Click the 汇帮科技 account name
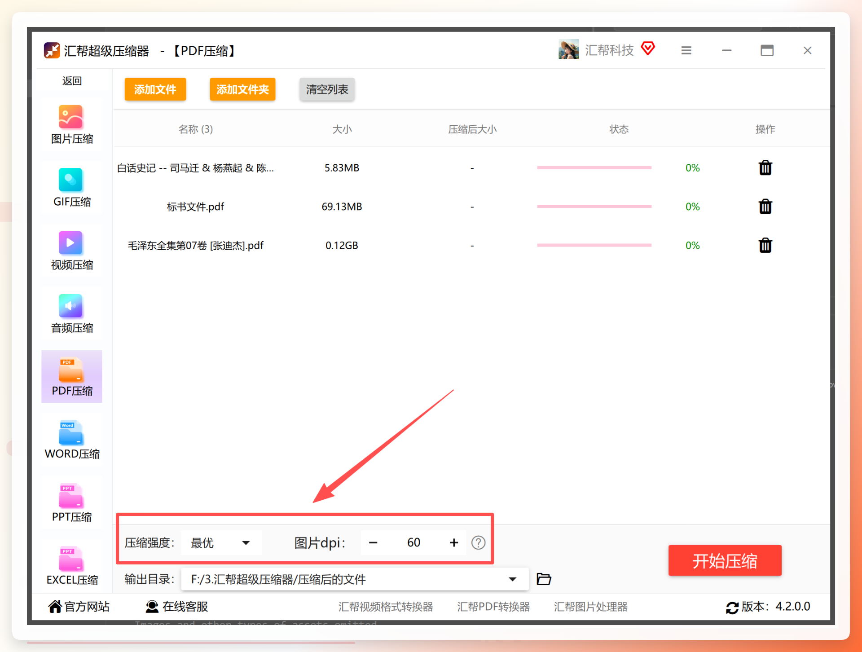The height and width of the screenshot is (652, 862). [x=609, y=50]
